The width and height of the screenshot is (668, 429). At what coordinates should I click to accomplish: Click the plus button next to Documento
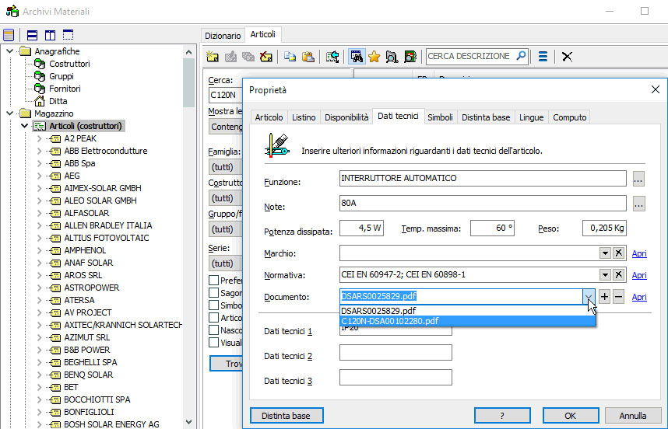(604, 297)
